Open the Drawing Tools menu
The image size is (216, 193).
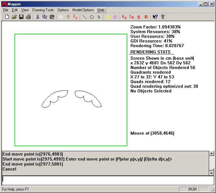43,10
